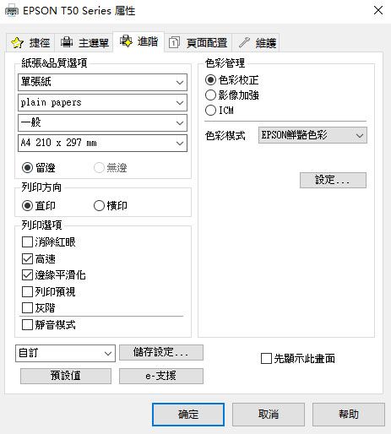Enable 靜音模式 checkbox

coord(27,324)
